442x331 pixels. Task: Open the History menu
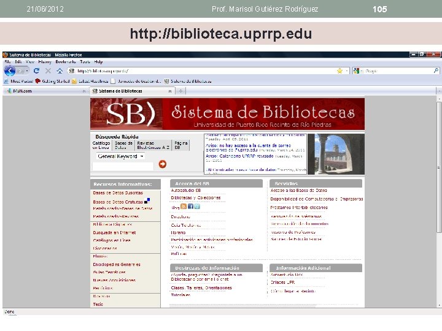tap(45, 62)
